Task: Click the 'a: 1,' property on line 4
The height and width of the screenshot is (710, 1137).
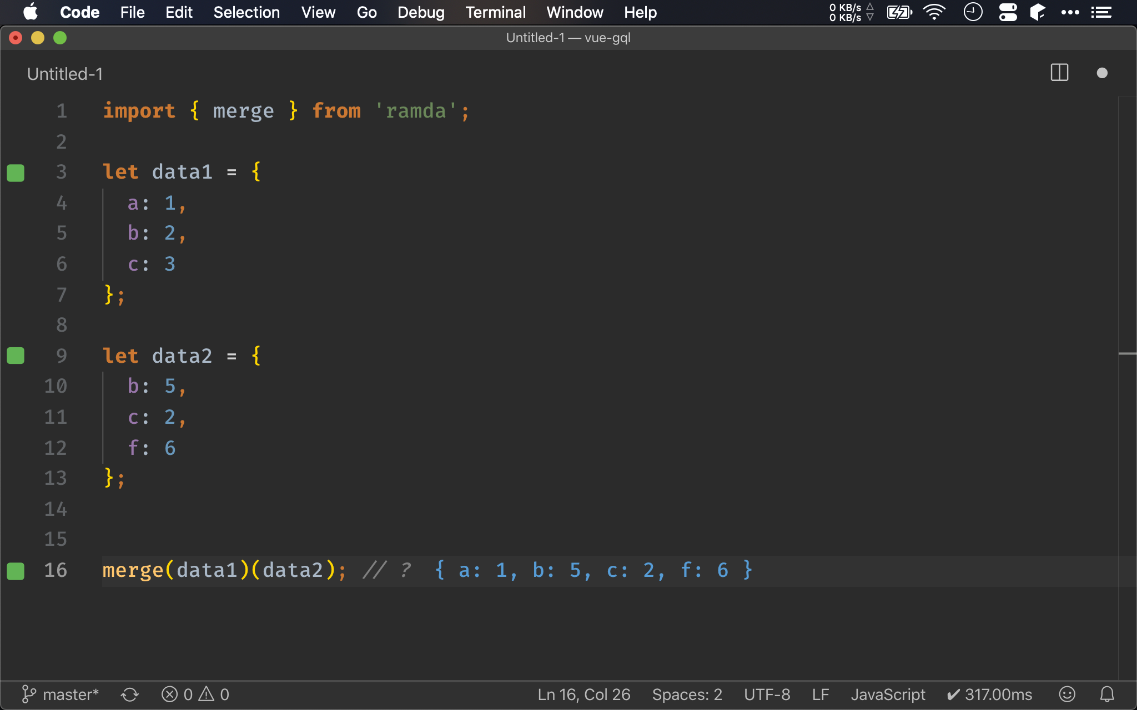Action: pos(157,203)
